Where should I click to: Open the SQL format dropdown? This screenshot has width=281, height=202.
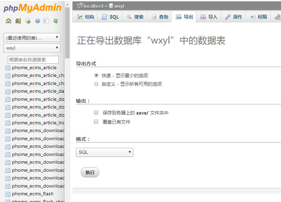click(x=104, y=152)
